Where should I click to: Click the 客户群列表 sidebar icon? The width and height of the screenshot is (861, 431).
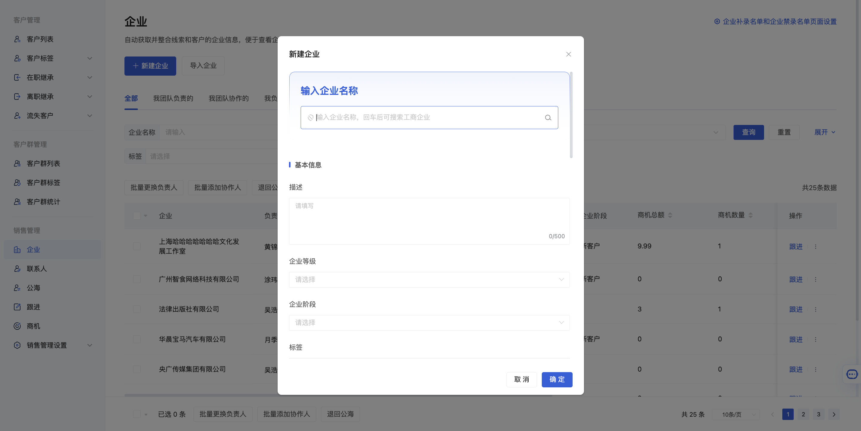click(17, 163)
